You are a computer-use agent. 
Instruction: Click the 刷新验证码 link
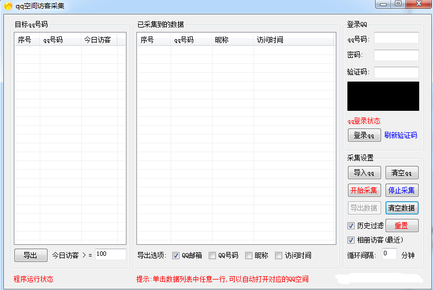400,135
